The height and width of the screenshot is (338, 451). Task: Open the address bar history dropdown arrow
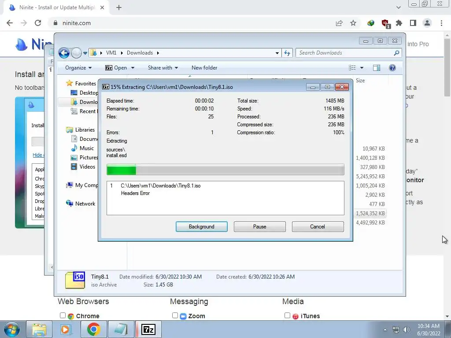point(277,53)
